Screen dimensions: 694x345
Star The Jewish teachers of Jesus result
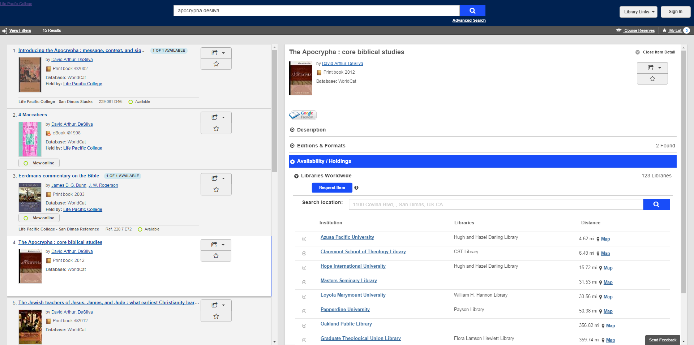[x=216, y=316]
